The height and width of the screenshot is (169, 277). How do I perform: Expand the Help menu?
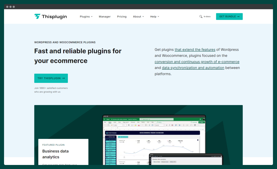pyautogui.click(x=154, y=17)
